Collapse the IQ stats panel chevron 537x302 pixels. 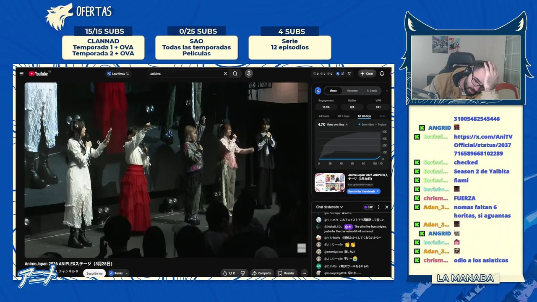387,91
